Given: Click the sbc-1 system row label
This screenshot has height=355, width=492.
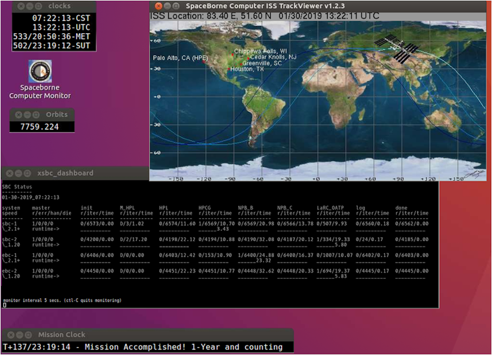Looking at the screenshot, I should (x=10, y=223).
